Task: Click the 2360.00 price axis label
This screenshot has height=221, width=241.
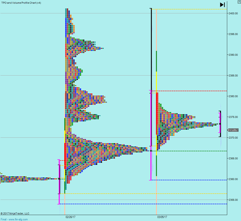Action: click(233, 179)
